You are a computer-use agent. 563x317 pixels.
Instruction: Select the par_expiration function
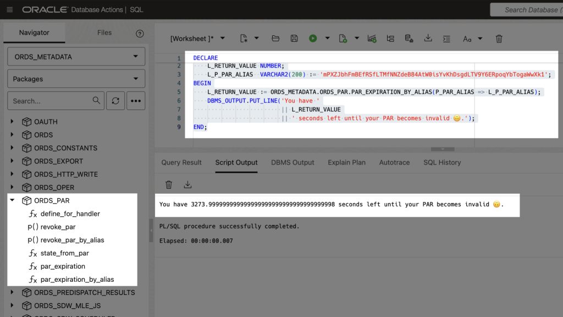pos(63,266)
